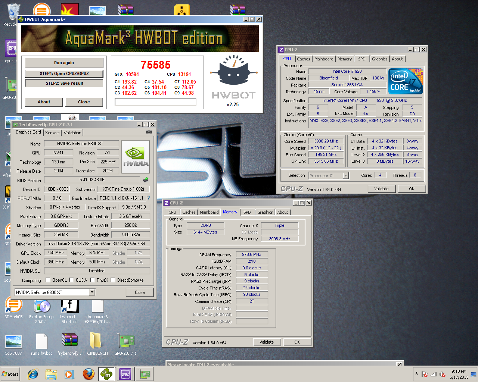Open the Graphics tab in the top CPU-Z window
The image size is (478, 382).
pos(380,59)
